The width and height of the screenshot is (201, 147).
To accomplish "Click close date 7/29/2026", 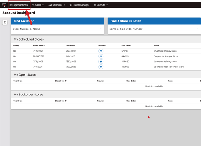I will click(x=71, y=51).
